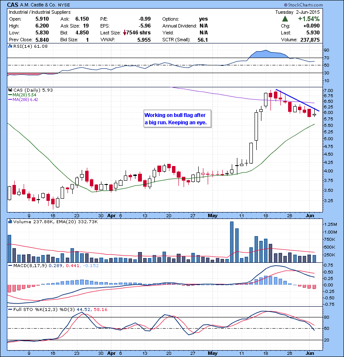The image size is (344, 357).
Task: Click the CAS (Daily) 5.93 legend text
Action: [x=33, y=90]
